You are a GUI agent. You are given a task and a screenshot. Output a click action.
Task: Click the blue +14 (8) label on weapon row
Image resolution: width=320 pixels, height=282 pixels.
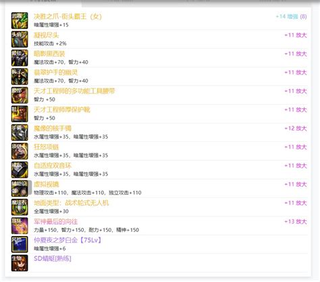click(291, 16)
